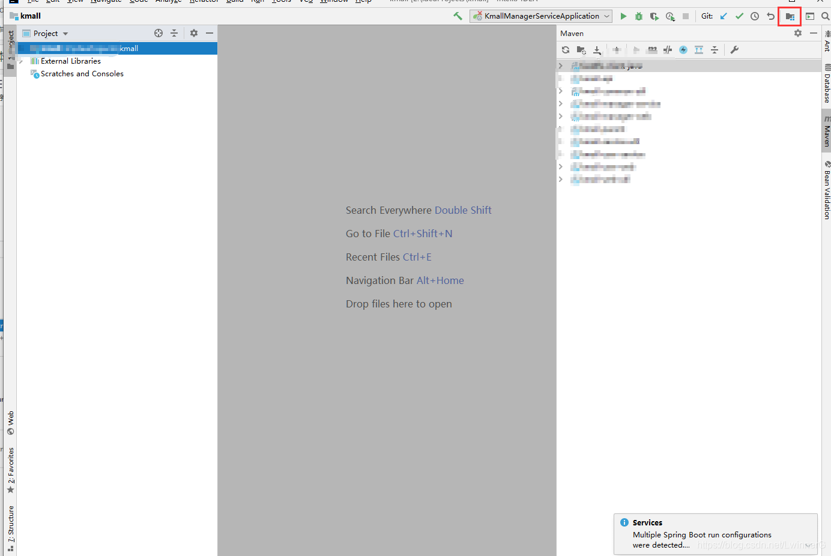This screenshot has height=556, width=831.
Task: Open the Z: Structure side tab
Action: (10, 529)
